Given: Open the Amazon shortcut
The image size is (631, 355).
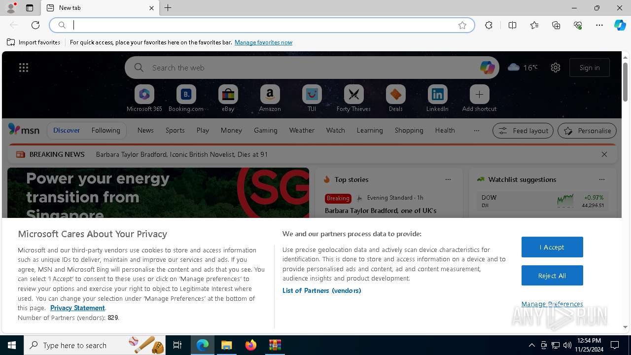Looking at the screenshot, I should (270, 98).
